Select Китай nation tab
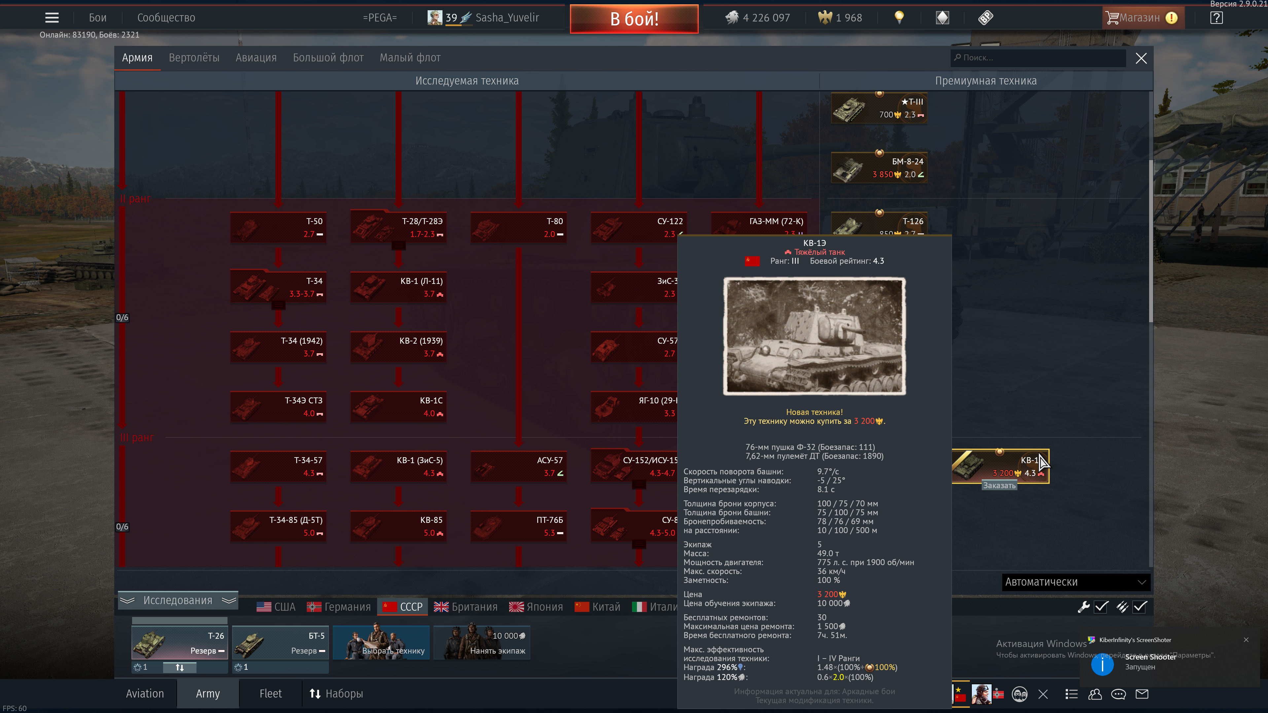 [x=598, y=607]
